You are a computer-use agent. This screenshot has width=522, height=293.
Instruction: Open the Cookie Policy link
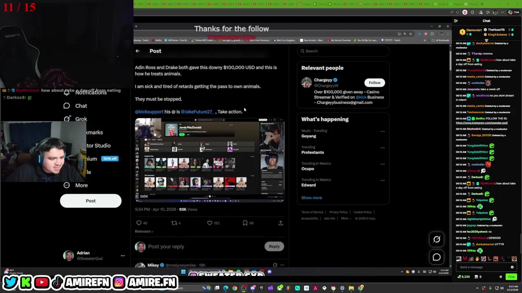click(363, 212)
